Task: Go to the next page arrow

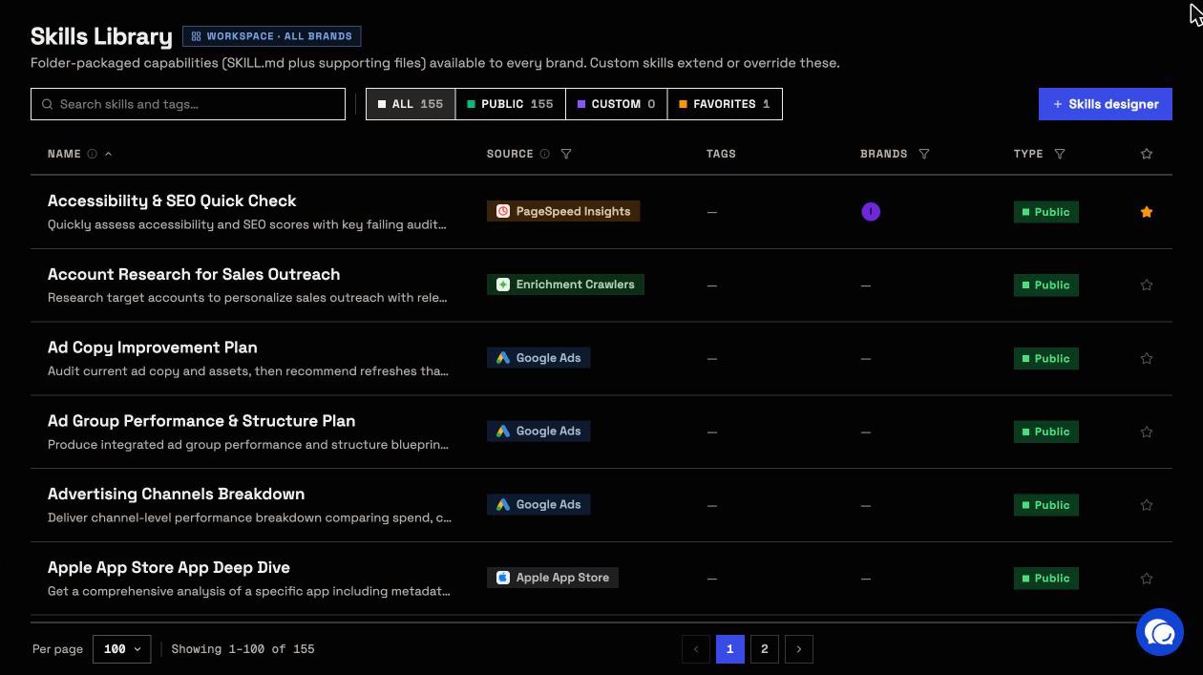Action: tap(798, 649)
